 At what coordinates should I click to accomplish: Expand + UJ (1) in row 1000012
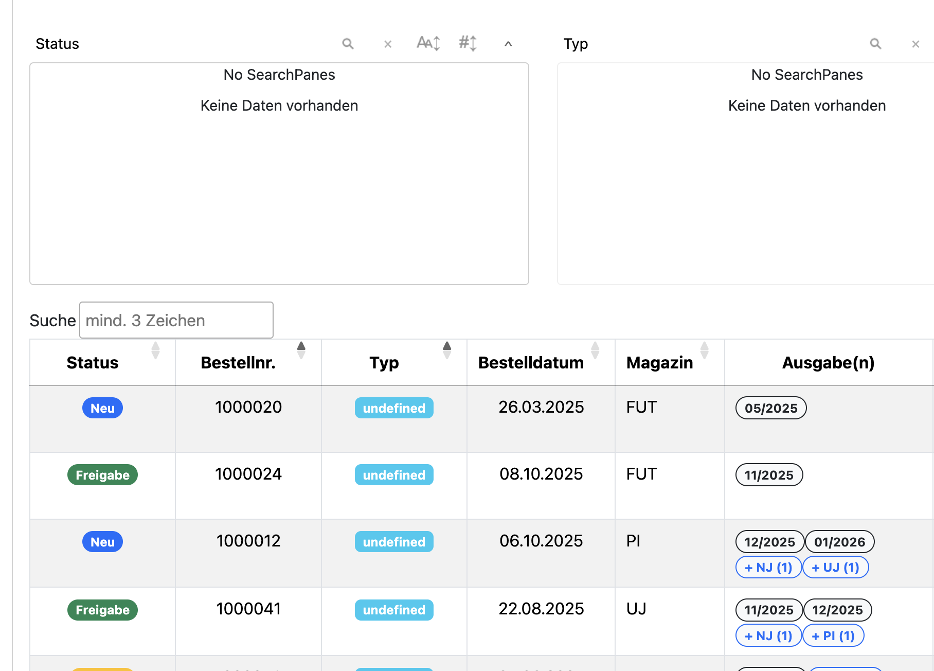pyautogui.click(x=835, y=567)
